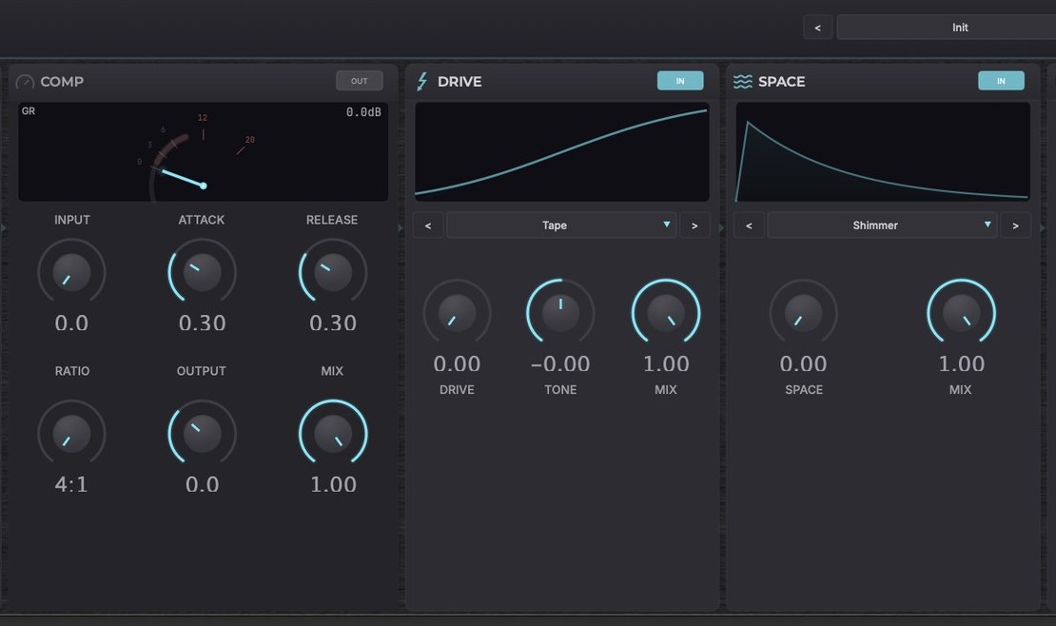1056x626 pixels.
Task: Select previous space type with left arrow
Action: 749,225
